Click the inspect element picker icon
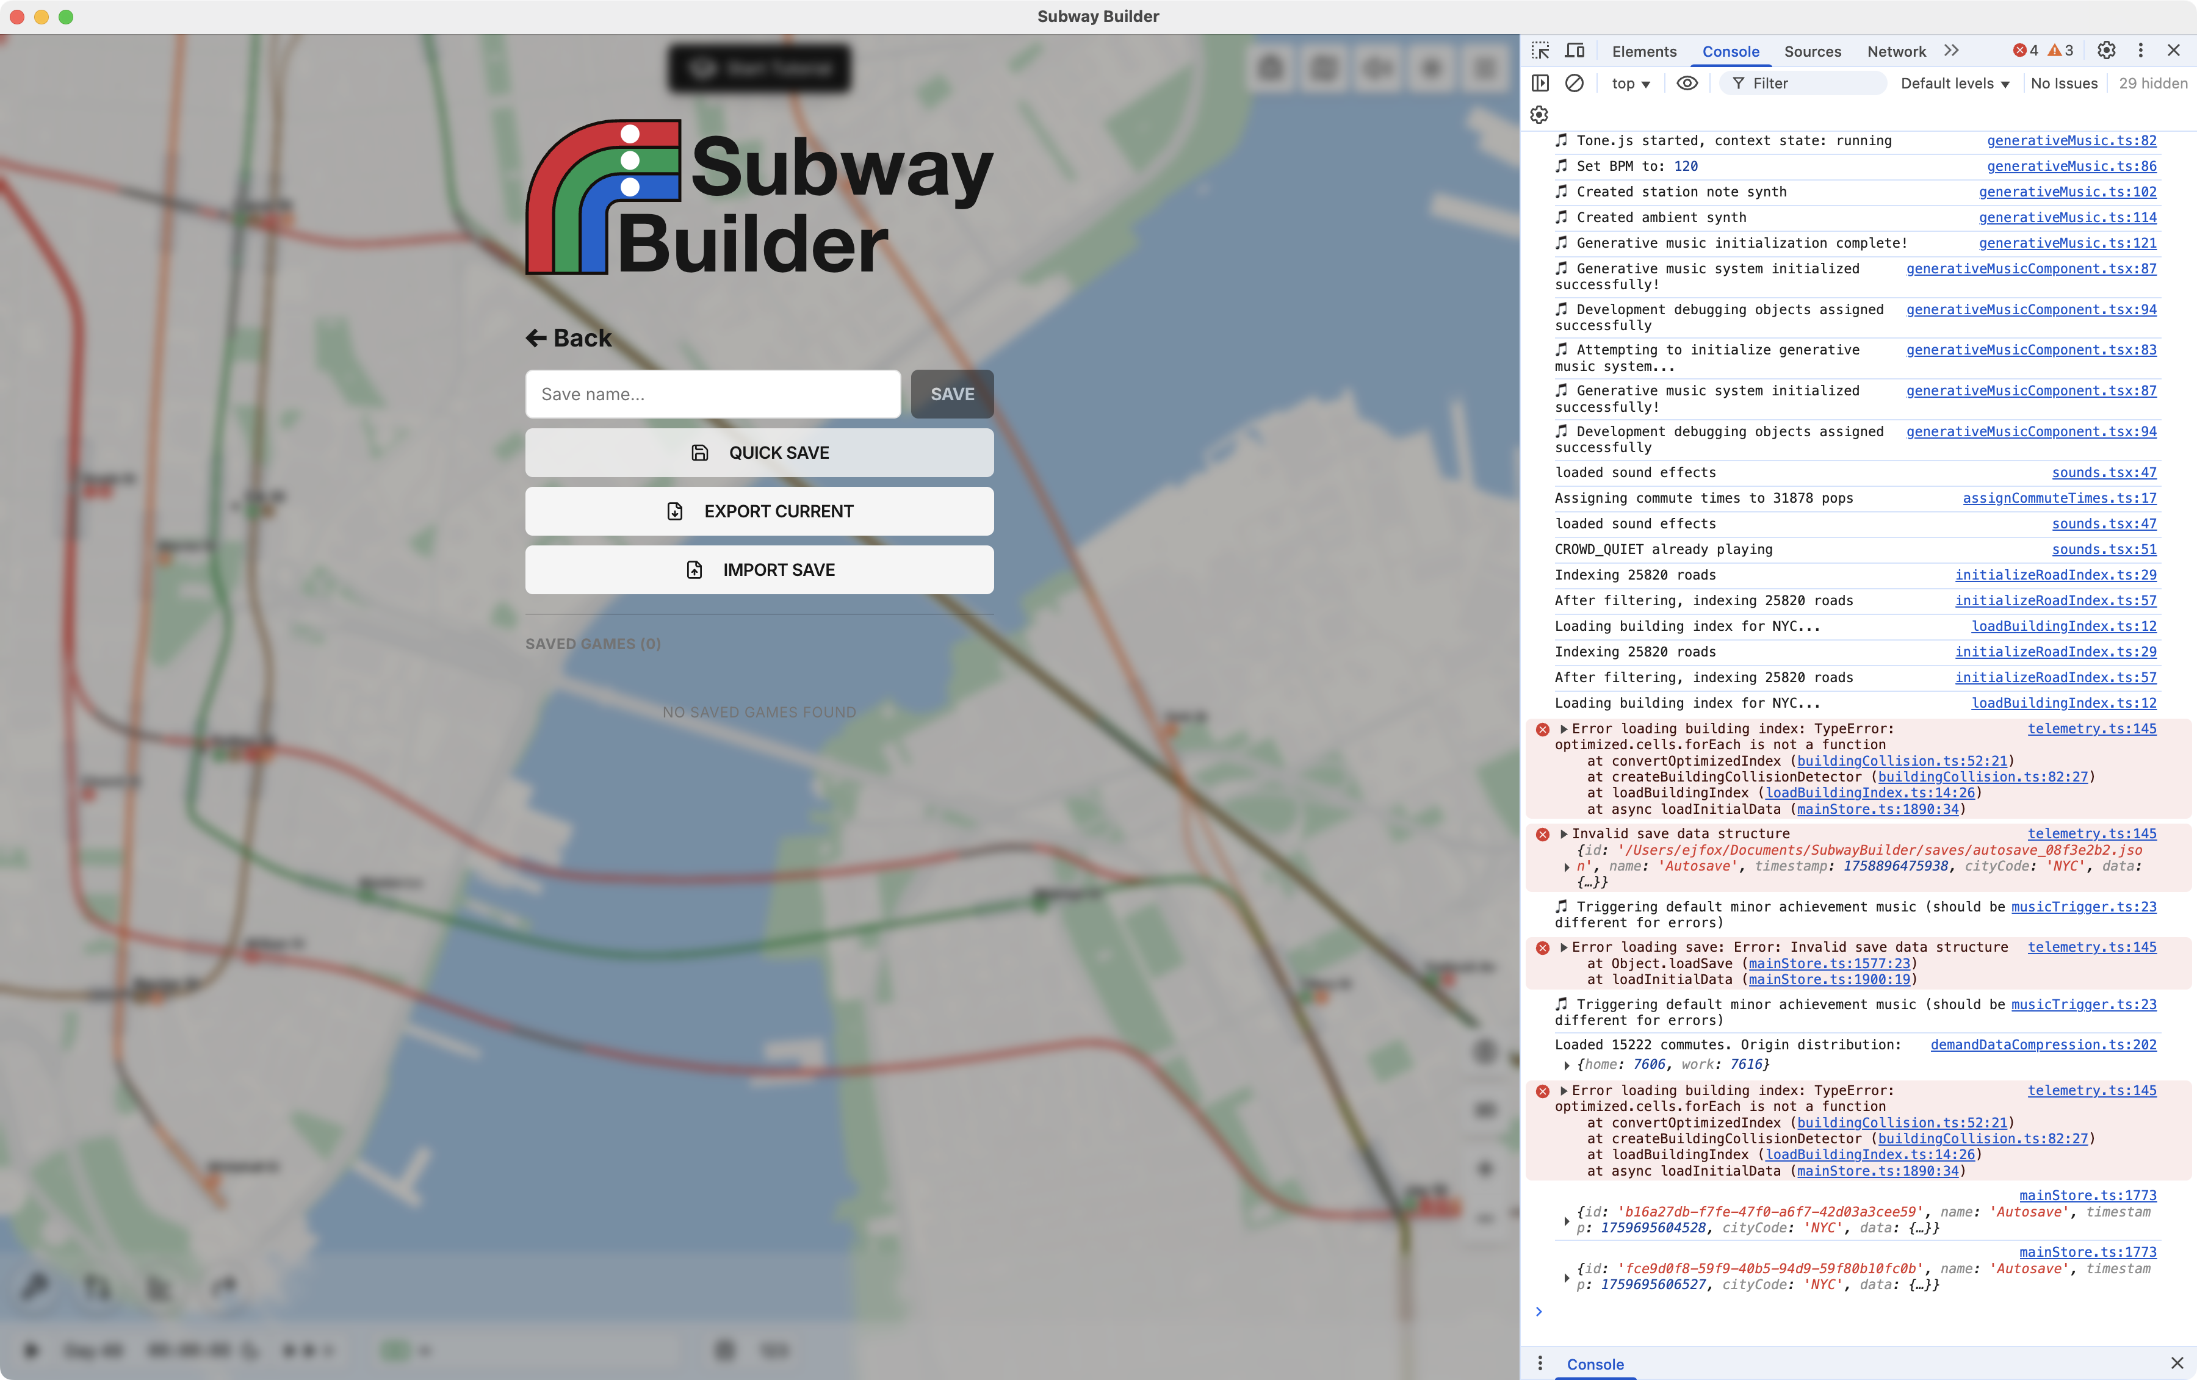The width and height of the screenshot is (2197, 1380). tap(1540, 51)
